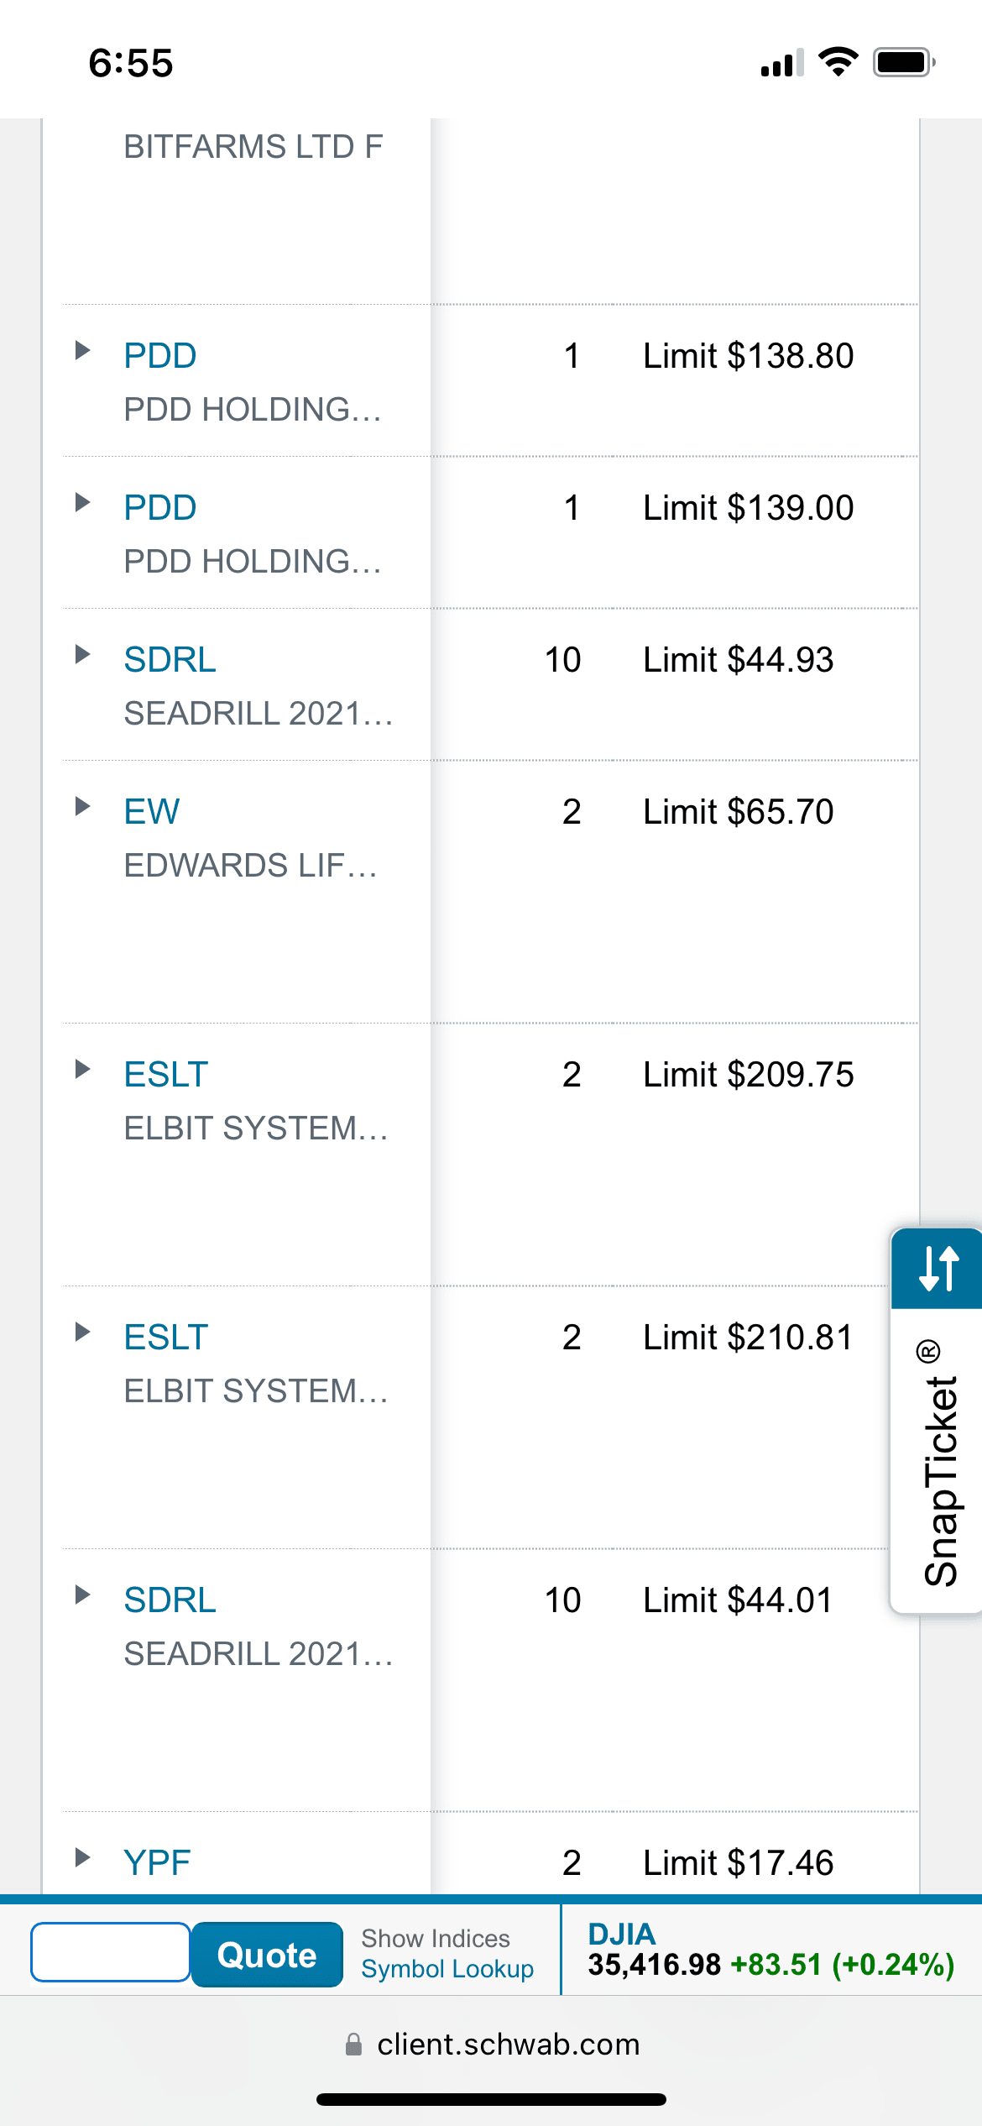Expand the SDRL Limit $44.01 order row
The image size is (982, 2126).
pos(82,1594)
